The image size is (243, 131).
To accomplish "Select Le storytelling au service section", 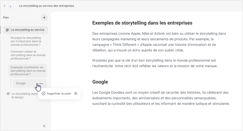I will coord(25,30).
